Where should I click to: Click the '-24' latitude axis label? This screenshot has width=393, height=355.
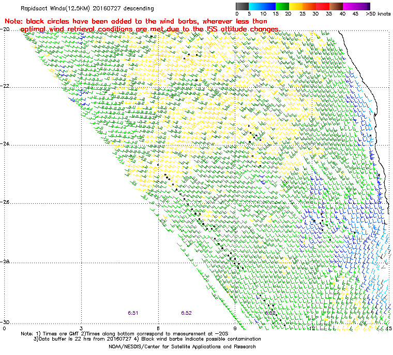[5, 144]
